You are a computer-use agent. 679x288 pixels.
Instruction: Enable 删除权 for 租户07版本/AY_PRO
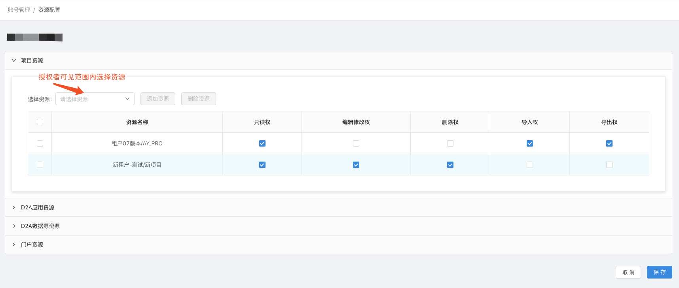tap(450, 143)
